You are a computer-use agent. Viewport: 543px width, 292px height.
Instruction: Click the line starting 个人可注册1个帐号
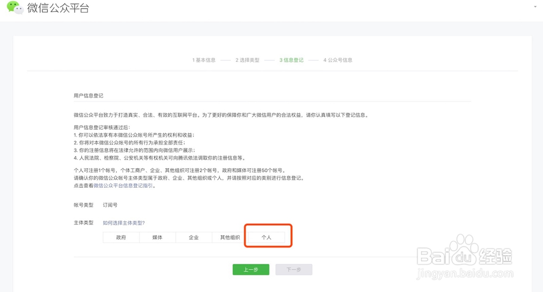coord(180,170)
